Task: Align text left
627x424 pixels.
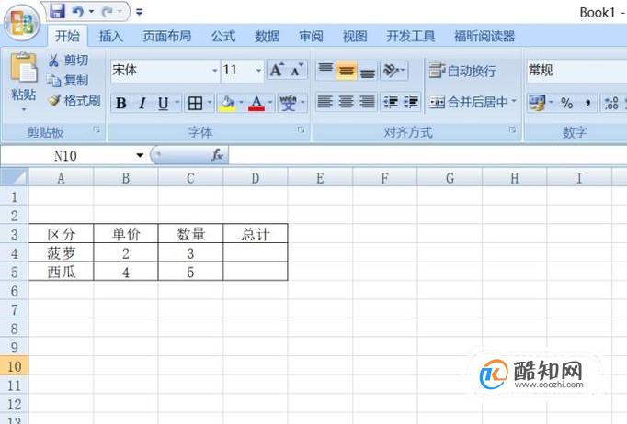Action: click(x=325, y=101)
